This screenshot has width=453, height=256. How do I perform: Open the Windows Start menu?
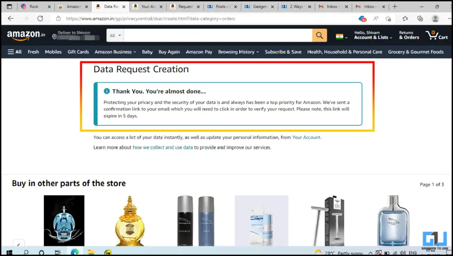pyautogui.click(x=9, y=252)
